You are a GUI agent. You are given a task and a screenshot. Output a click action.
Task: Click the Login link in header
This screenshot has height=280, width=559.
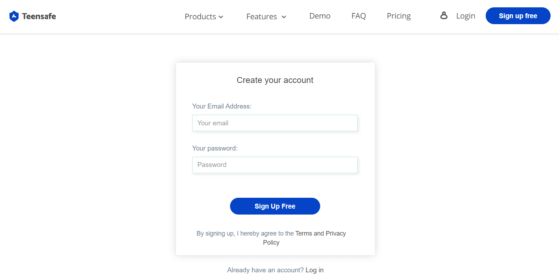465,16
